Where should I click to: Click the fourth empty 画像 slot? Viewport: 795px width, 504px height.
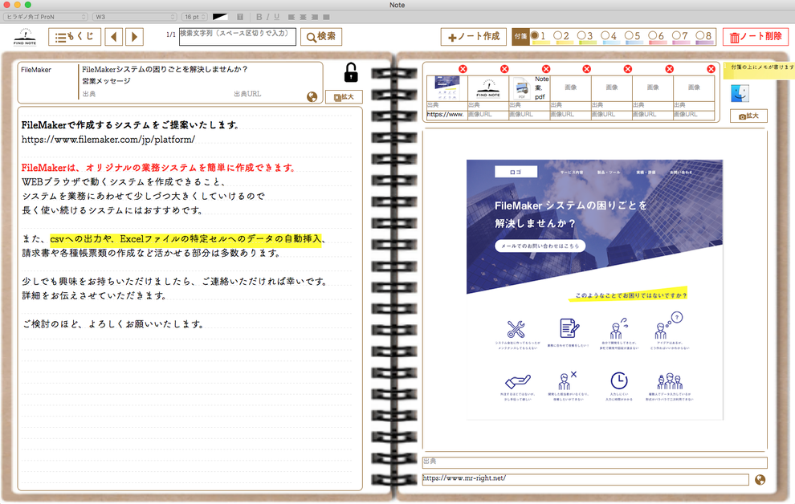coord(570,88)
